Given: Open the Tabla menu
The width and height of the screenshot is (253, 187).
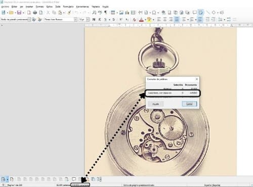Looking at the screenshot, I should tap(58, 7).
